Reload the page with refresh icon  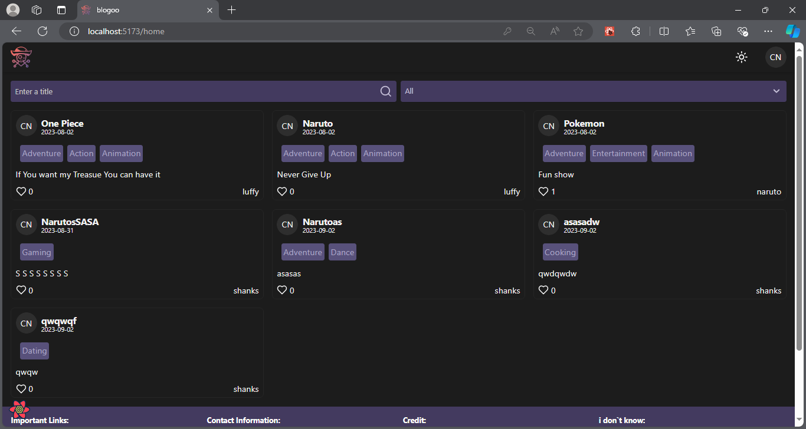[42, 31]
